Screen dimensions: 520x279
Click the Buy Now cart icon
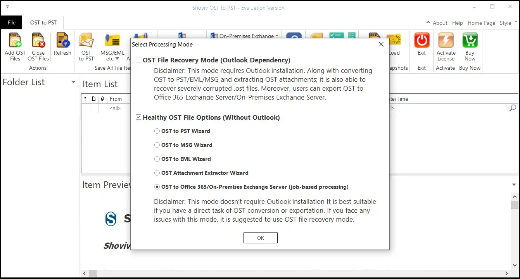pos(470,40)
